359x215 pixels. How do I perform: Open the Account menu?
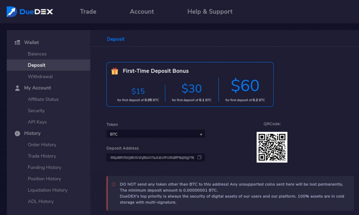142,12
